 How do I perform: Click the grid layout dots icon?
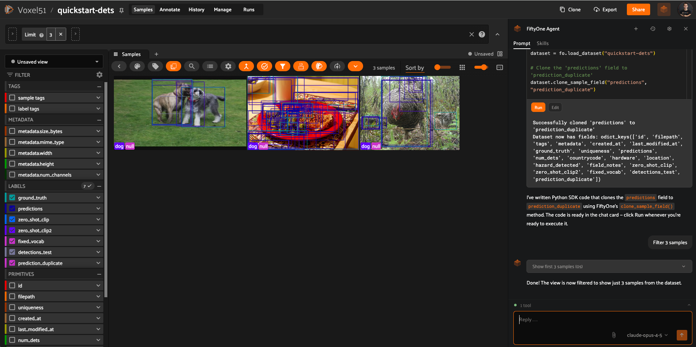click(x=462, y=68)
